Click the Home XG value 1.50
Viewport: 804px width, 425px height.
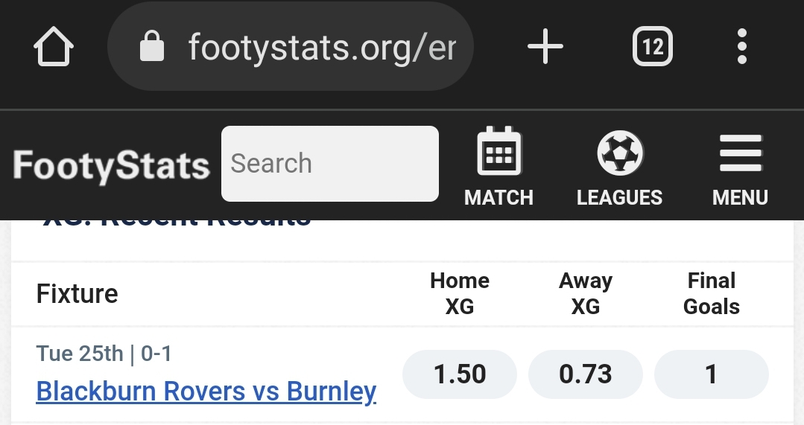460,374
